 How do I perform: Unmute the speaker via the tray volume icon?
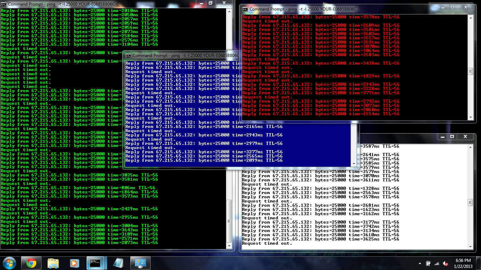(x=445, y=263)
